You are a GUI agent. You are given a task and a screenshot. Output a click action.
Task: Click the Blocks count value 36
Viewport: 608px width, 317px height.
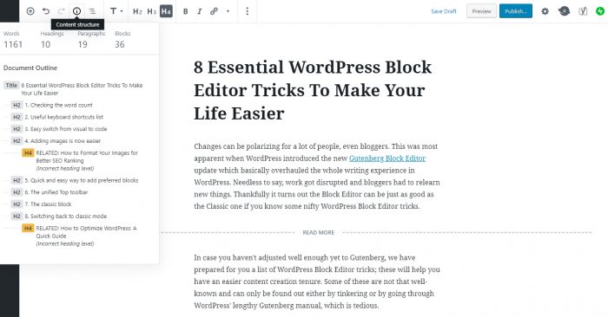120,45
